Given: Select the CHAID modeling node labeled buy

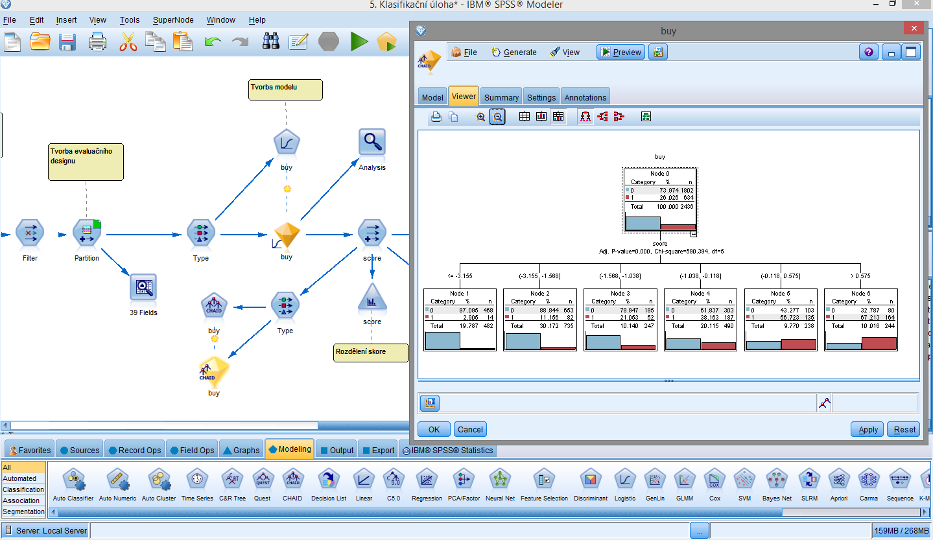Looking at the screenshot, I should (x=214, y=306).
